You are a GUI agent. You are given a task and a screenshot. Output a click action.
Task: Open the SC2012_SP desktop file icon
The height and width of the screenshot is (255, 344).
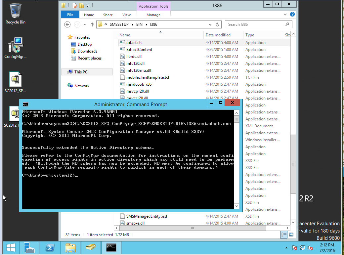click(15, 82)
